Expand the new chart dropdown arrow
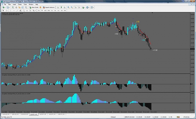The height and width of the screenshot is (119, 196). coord(5,8)
